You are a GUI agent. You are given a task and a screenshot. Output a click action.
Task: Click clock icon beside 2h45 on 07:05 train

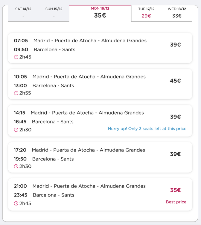point(16,57)
